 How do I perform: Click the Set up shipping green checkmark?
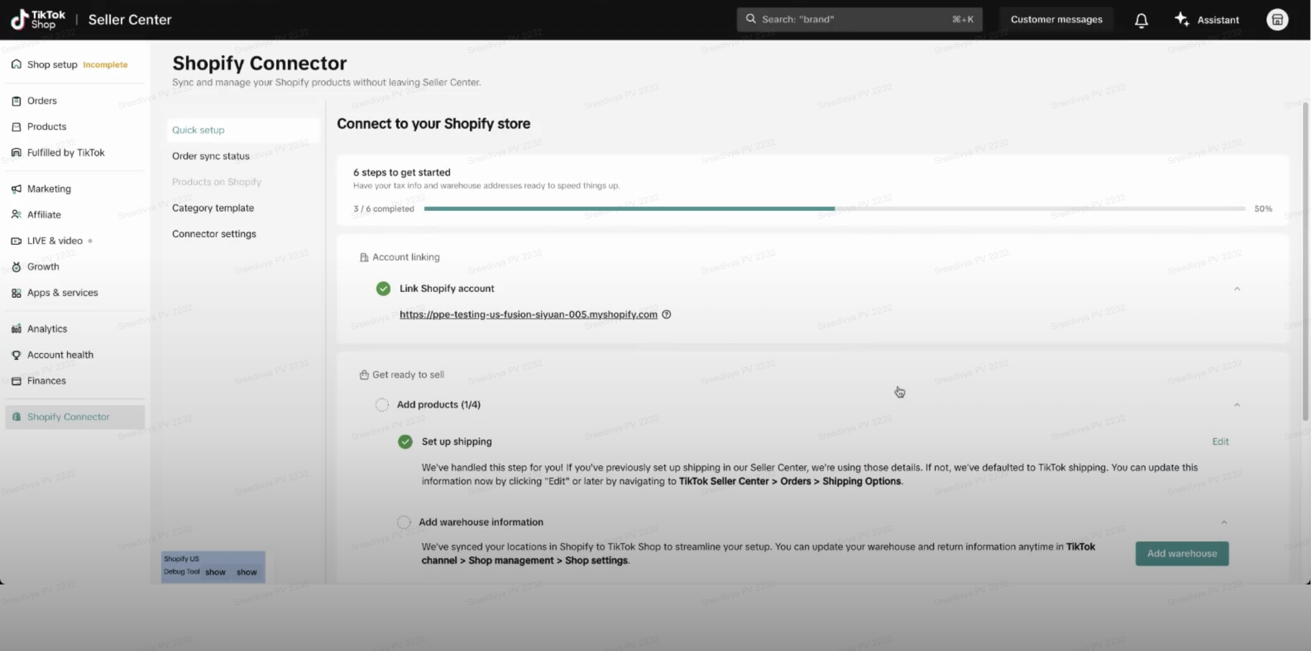pos(405,441)
